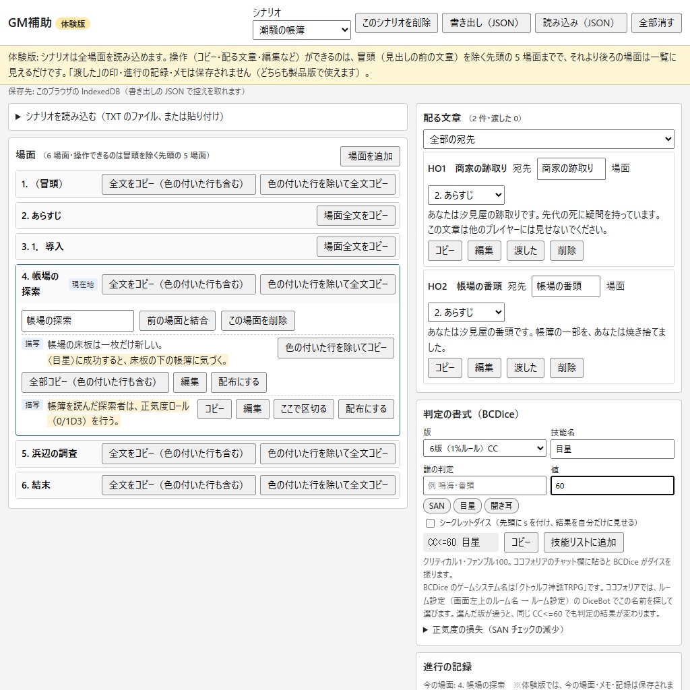Copy 1.（冒頭）excluding colored lines
This screenshot has width=690, height=690.
tap(327, 184)
